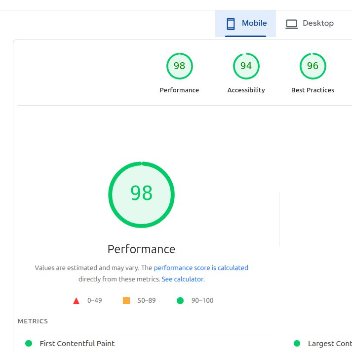Click the large 'Performance' heading
352x352 pixels.
(141, 249)
